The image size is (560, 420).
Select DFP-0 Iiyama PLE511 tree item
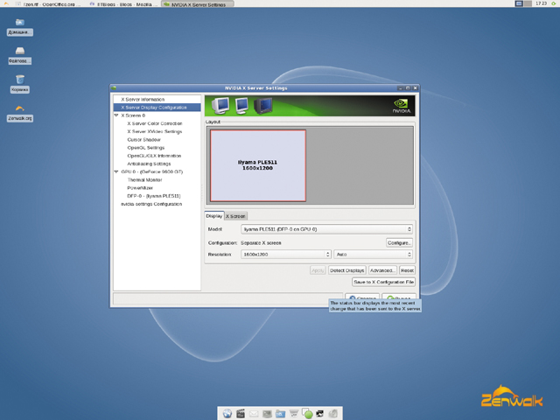pyautogui.click(x=154, y=196)
